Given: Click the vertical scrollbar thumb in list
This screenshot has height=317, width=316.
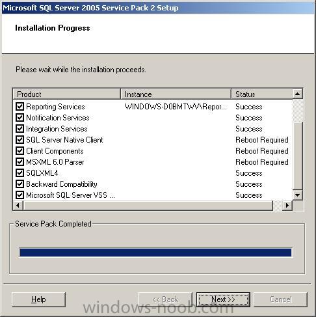Looking at the screenshot, I should [298, 156].
